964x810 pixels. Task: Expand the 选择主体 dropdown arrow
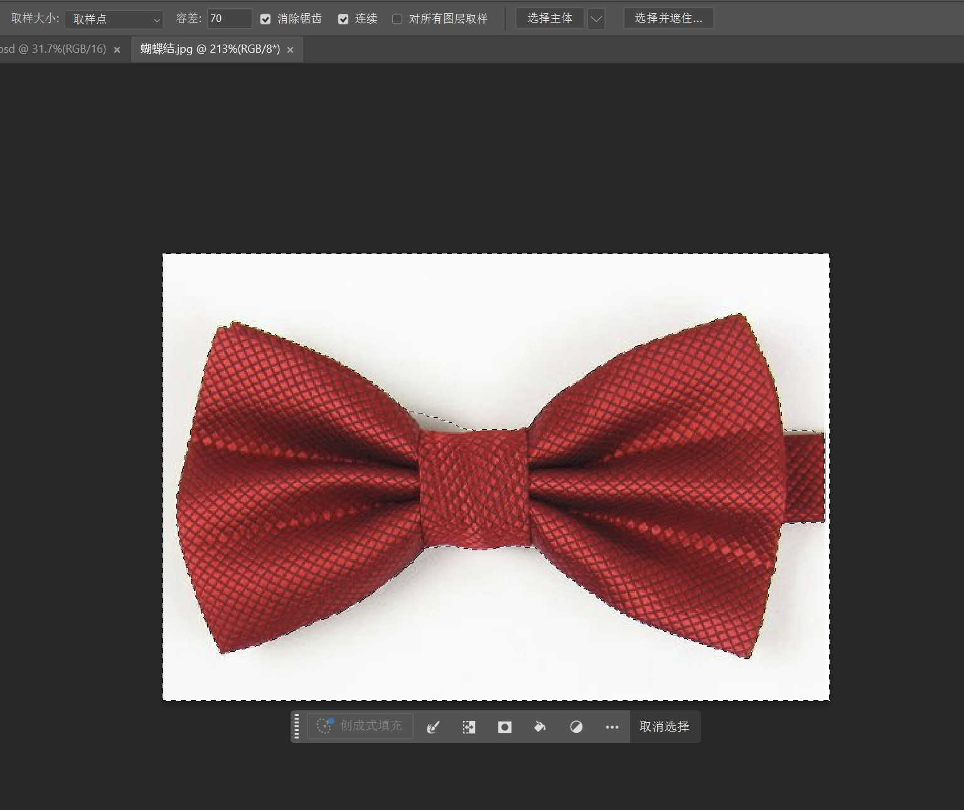click(596, 19)
